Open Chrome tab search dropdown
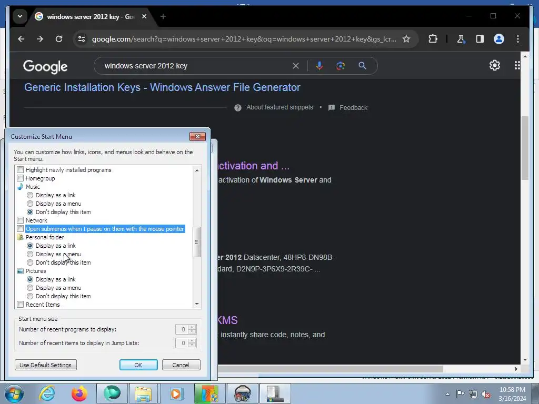Screen dimensions: 539x404 20,16
